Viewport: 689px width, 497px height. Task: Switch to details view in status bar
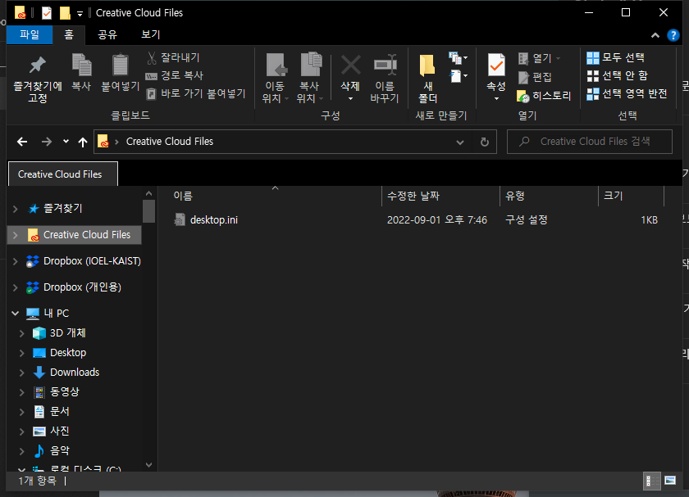point(651,481)
